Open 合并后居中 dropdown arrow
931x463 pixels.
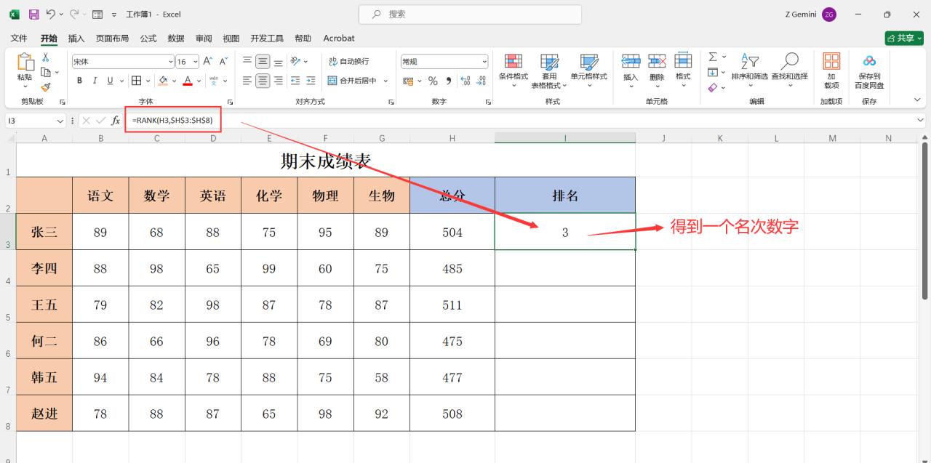(x=385, y=81)
